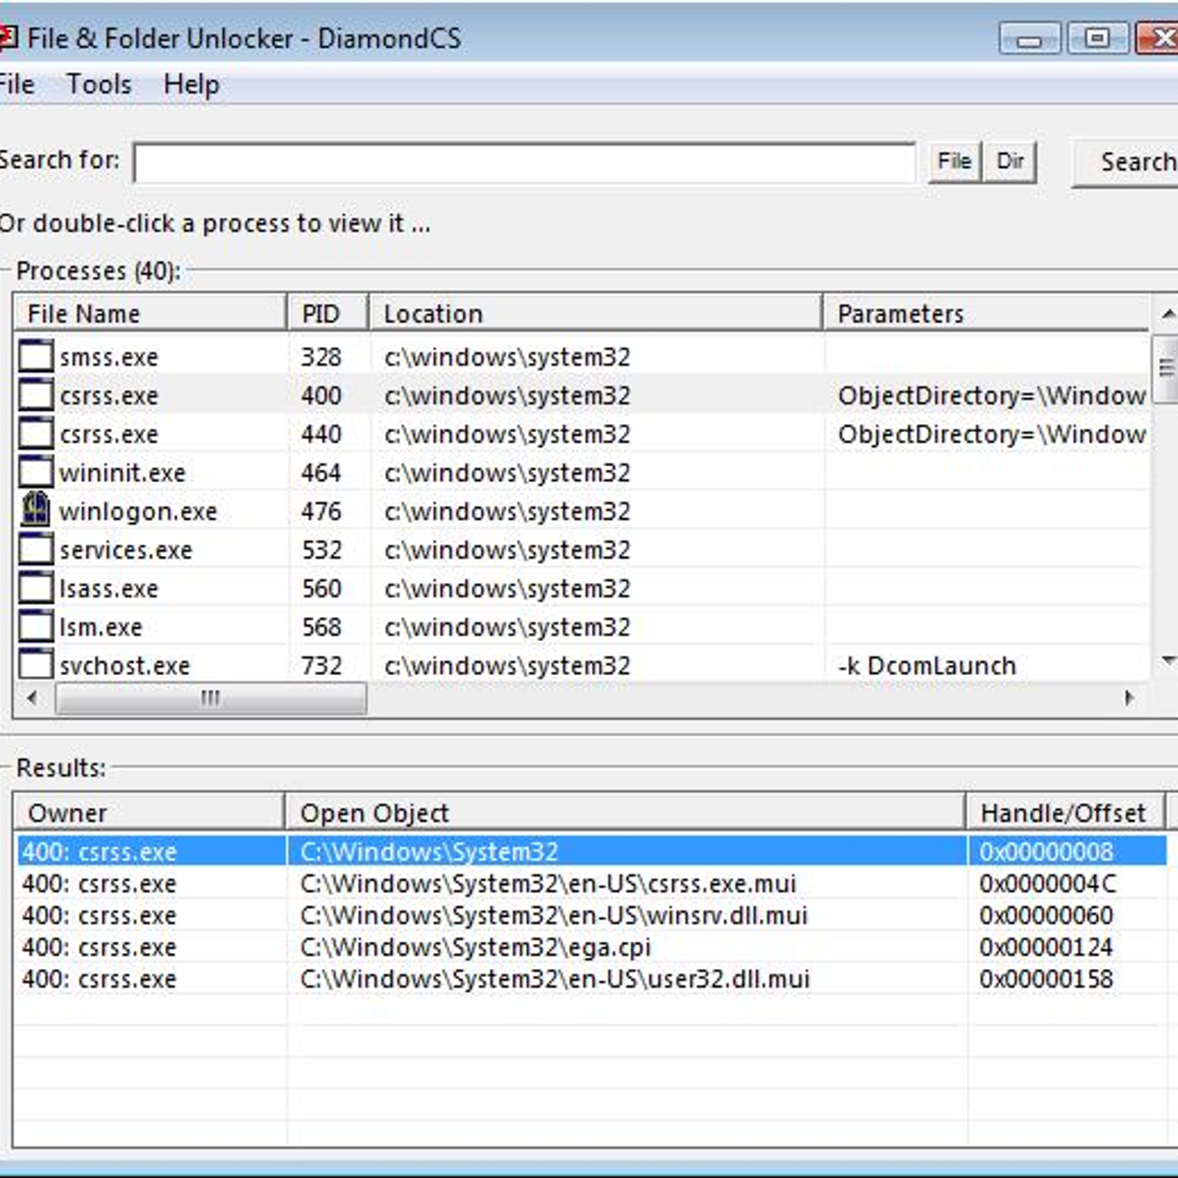Select the wininit.exe process name
1178x1178 pixels.
[122, 473]
